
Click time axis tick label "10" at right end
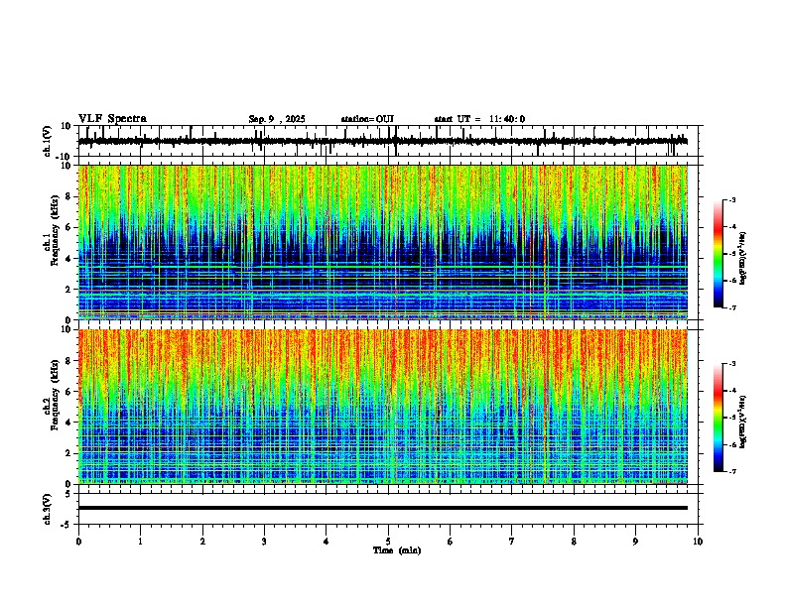click(698, 542)
